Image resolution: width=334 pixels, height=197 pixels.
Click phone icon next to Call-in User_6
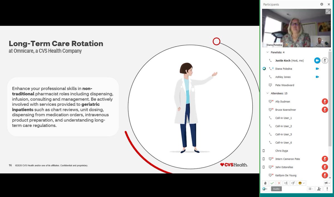[270, 143]
